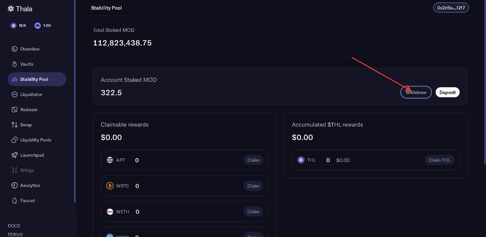Screen dimensions: 486x237
Task: Claim WETH rewards
Action: click(253, 212)
